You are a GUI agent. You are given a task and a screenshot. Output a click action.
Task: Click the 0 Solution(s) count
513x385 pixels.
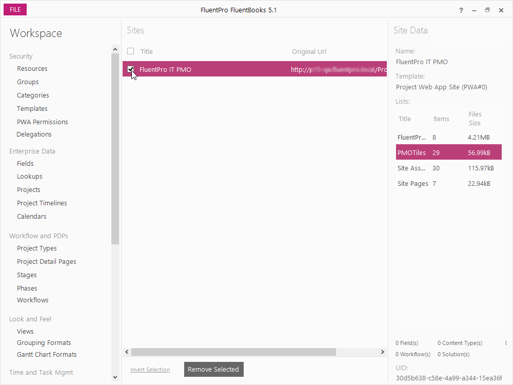[x=453, y=354]
